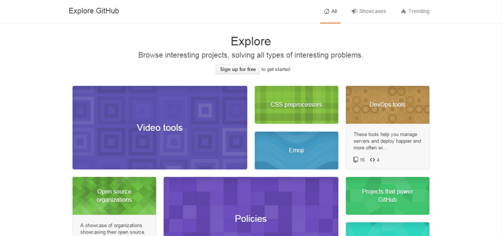The width and height of the screenshot is (502, 236).
Task: Click the flame icon beside Trending
Action: [x=403, y=11]
